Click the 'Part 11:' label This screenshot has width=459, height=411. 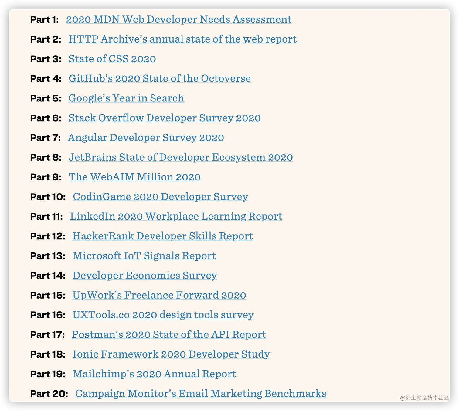tap(47, 217)
